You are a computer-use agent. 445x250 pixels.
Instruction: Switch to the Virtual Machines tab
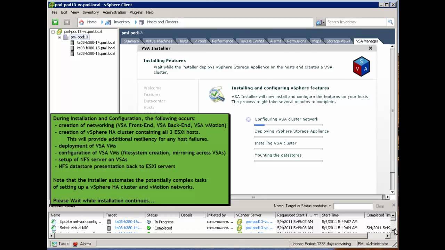tap(159, 41)
